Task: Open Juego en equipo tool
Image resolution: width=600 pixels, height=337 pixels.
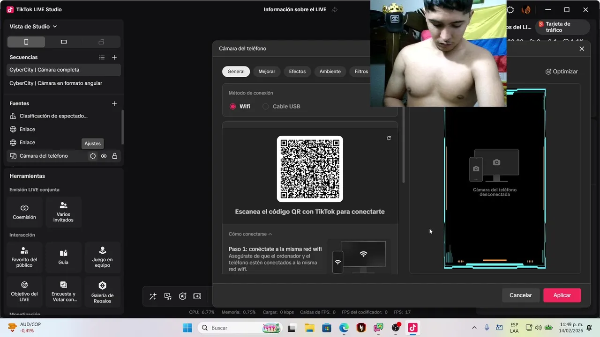Action: [102, 257]
